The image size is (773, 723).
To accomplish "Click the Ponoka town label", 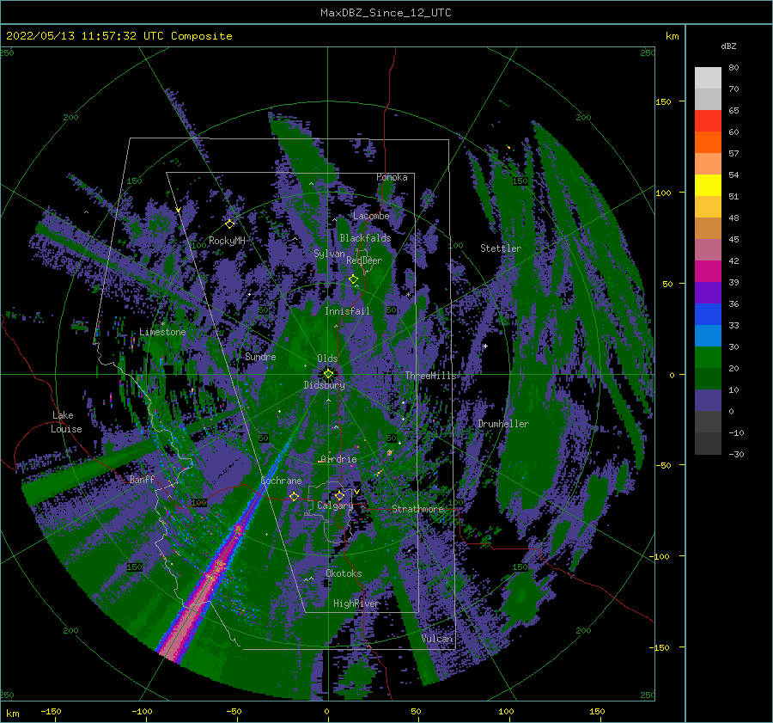I will [x=392, y=177].
